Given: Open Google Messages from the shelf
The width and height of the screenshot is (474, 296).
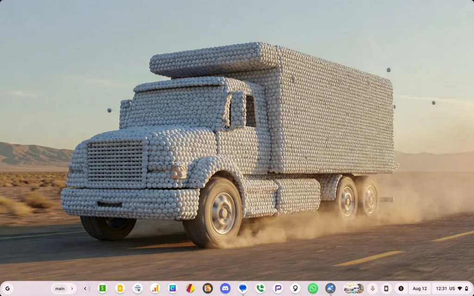Looking at the screenshot, I should [243, 289].
